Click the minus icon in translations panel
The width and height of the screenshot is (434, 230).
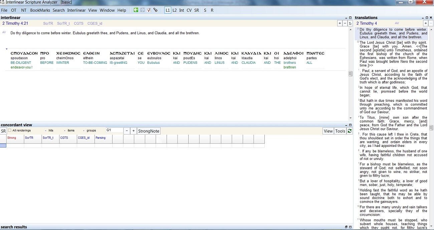pos(431,23)
